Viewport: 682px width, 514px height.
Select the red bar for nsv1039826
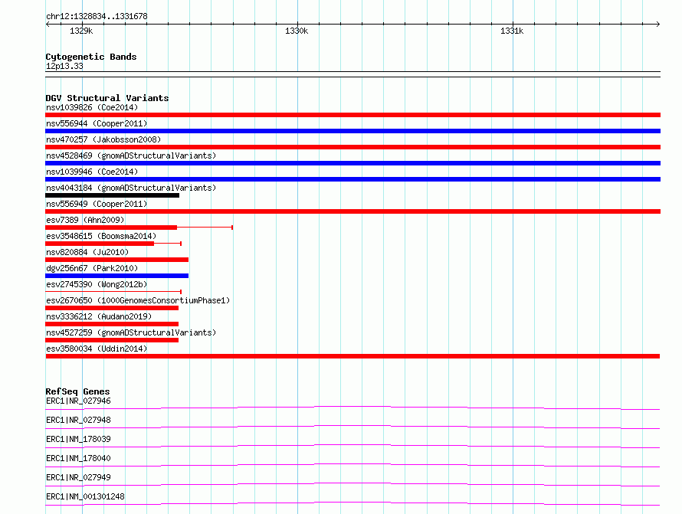[352, 115]
